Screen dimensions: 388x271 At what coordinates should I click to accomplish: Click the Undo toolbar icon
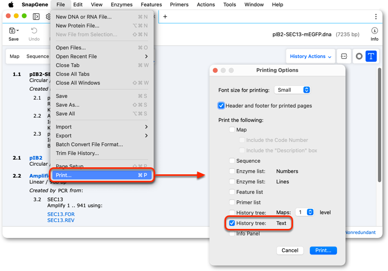tap(34, 31)
